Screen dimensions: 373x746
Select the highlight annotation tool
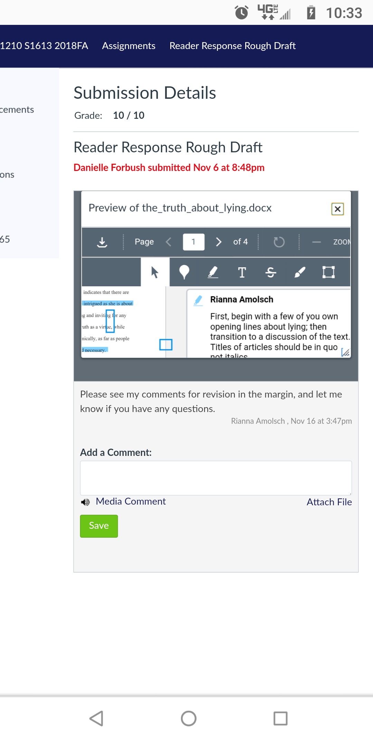213,272
